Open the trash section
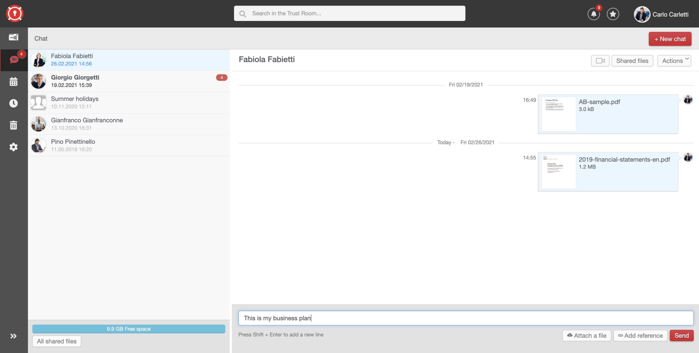Screen dimensions: 699x353 (14, 125)
